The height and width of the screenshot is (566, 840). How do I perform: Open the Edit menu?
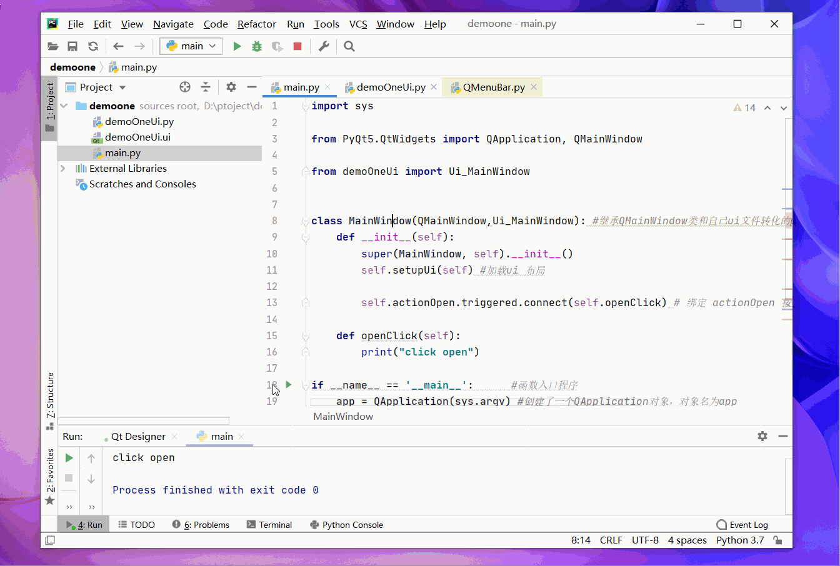(x=102, y=24)
